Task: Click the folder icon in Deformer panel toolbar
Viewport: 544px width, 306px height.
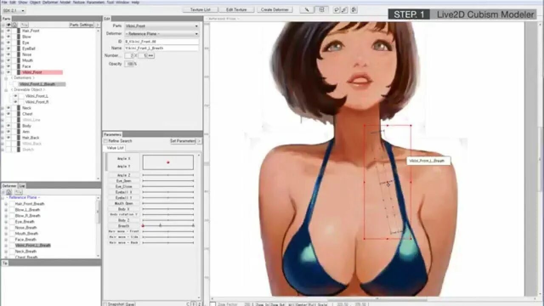Action: point(19,192)
